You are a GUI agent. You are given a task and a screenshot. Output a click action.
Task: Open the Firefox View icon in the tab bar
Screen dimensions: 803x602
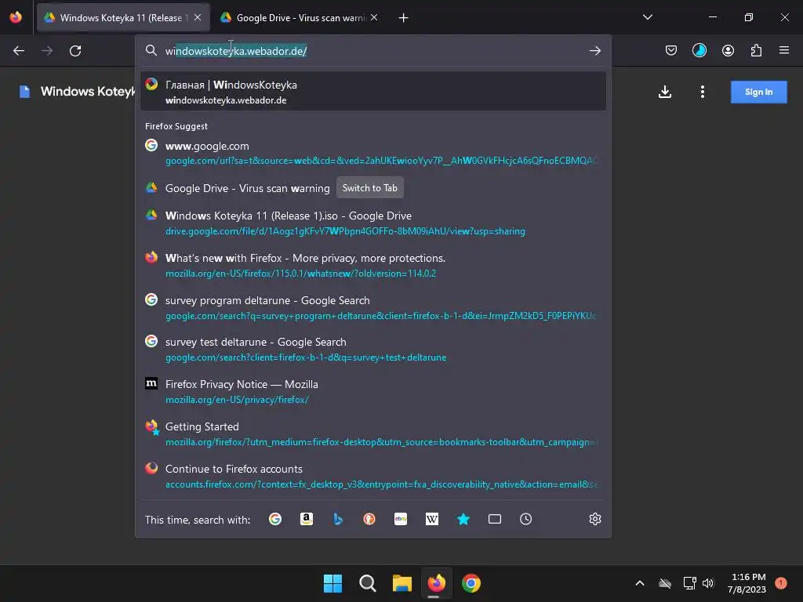pyautogui.click(x=16, y=17)
